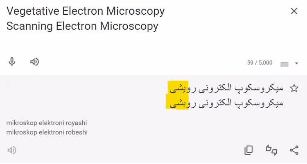Open the virtual keyboard input tool

(284, 64)
